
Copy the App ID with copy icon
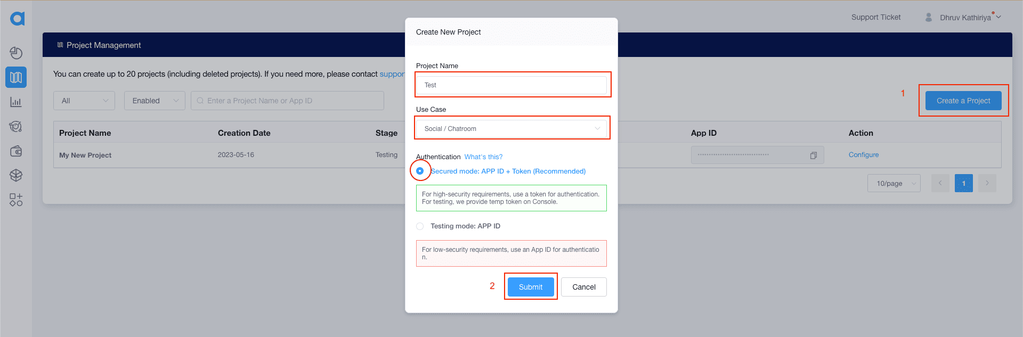click(x=813, y=155)
